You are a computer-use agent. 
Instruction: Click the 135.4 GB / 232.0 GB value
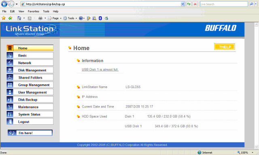click(x=169, y=116)
